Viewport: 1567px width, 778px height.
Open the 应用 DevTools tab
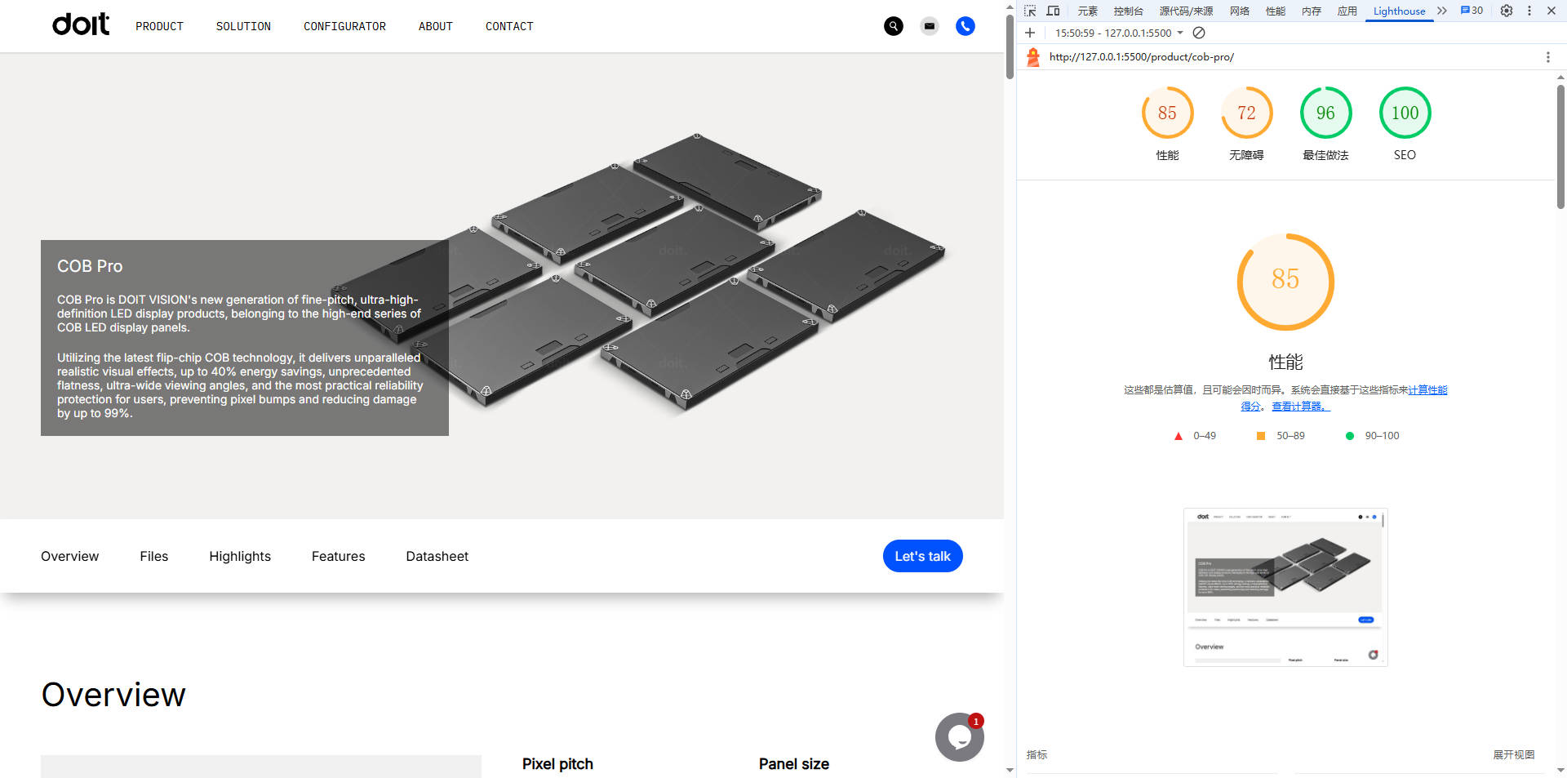point(1347,11)
